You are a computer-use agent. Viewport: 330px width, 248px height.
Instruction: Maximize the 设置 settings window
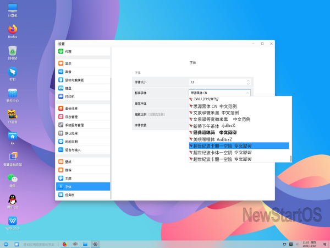point(262,44)
